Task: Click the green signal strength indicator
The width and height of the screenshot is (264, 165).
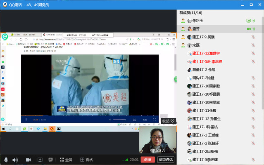Action: (x=125, y=160)
